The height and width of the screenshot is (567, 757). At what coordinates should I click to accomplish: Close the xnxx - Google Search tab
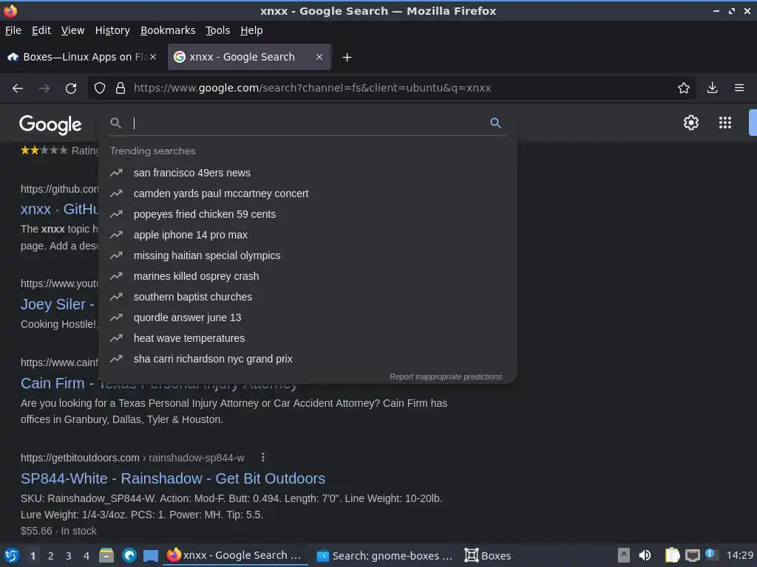[x=319, y=57]
